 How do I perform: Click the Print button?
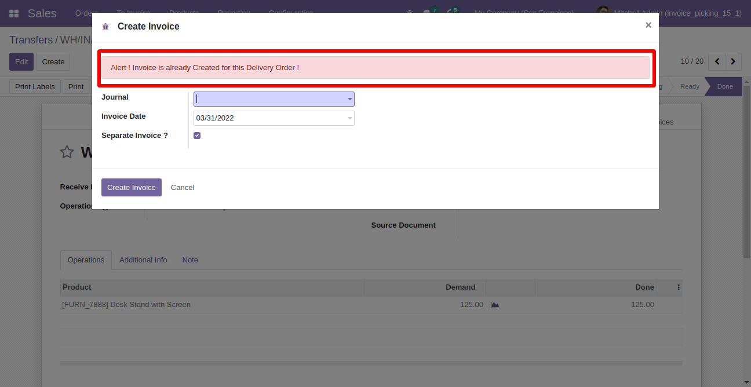(x=76, y=87)
